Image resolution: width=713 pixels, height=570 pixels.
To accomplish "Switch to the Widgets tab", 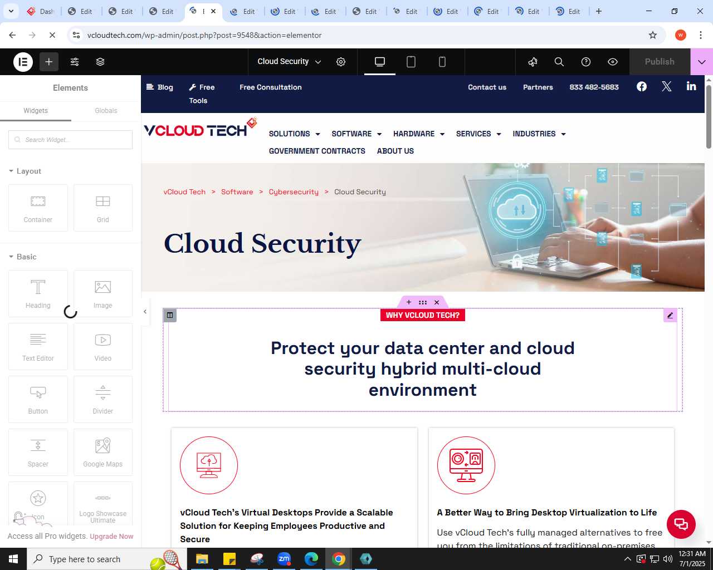I will click(x=36, y=111).
